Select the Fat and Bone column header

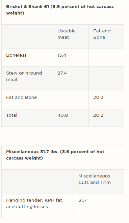(102, 34)
